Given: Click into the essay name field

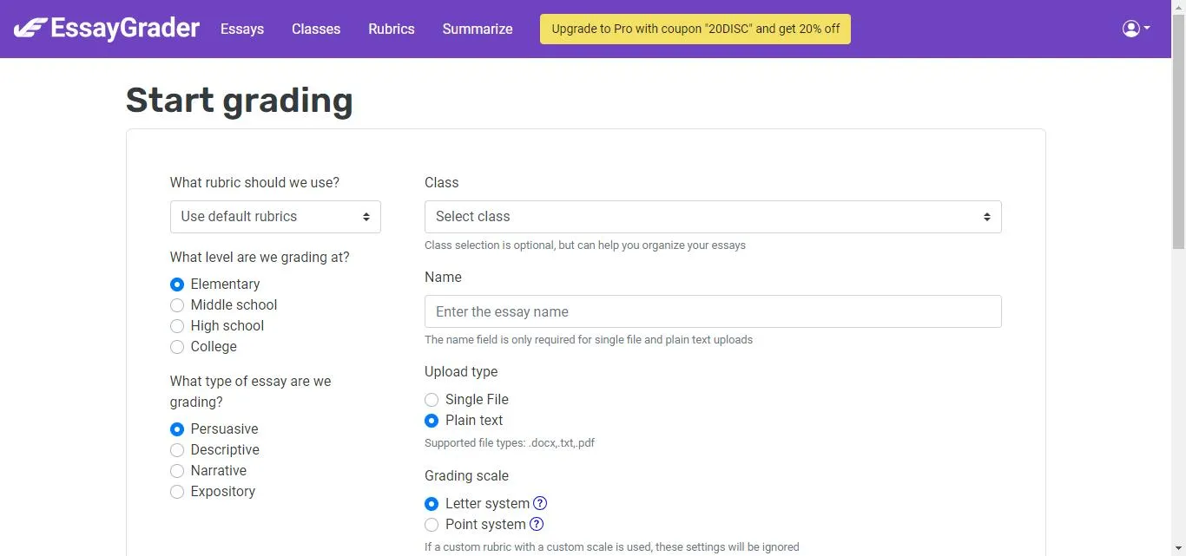Looking at the screenshot, I should 712,311.
